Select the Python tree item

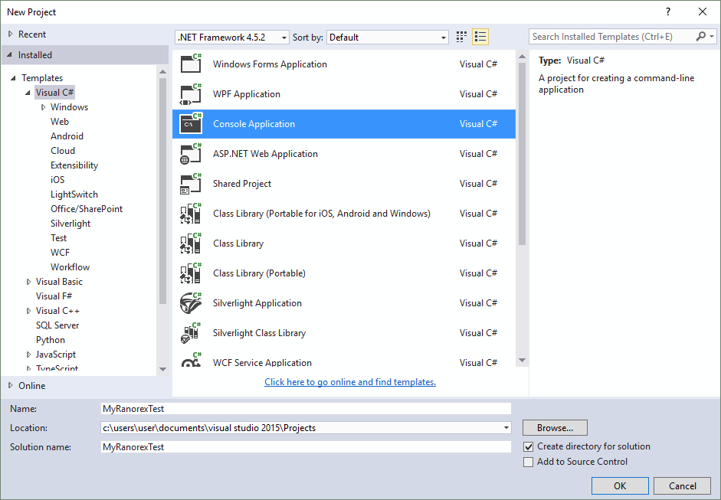click(51, 340)
